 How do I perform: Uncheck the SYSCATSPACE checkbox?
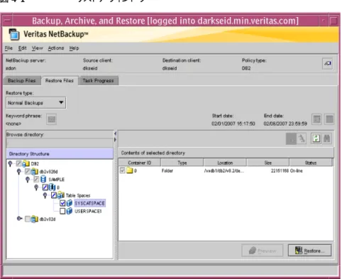point(62,203)
